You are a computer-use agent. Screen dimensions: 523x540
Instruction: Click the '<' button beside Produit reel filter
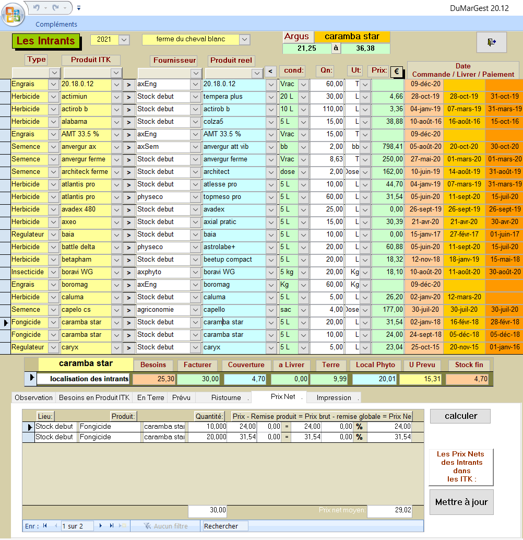pos(270,72)
